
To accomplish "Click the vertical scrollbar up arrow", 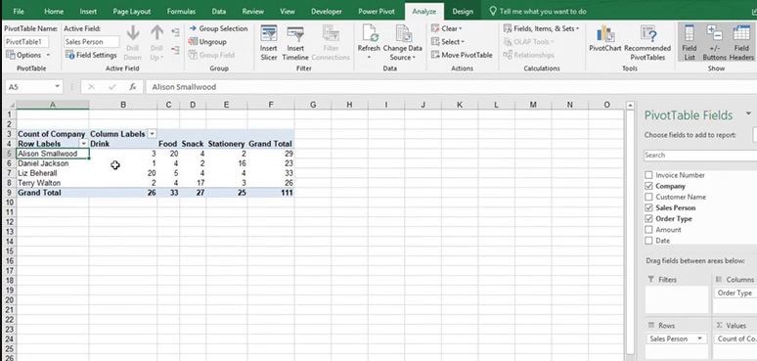I will coord(630,106).
